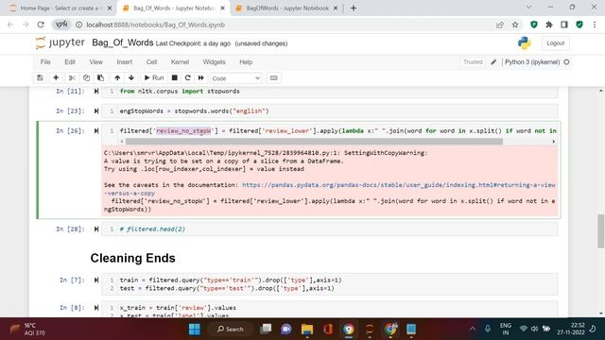605x340 pixels.
Task: Click the pencil edit mode icon
Action: click(x=493, y=62)
